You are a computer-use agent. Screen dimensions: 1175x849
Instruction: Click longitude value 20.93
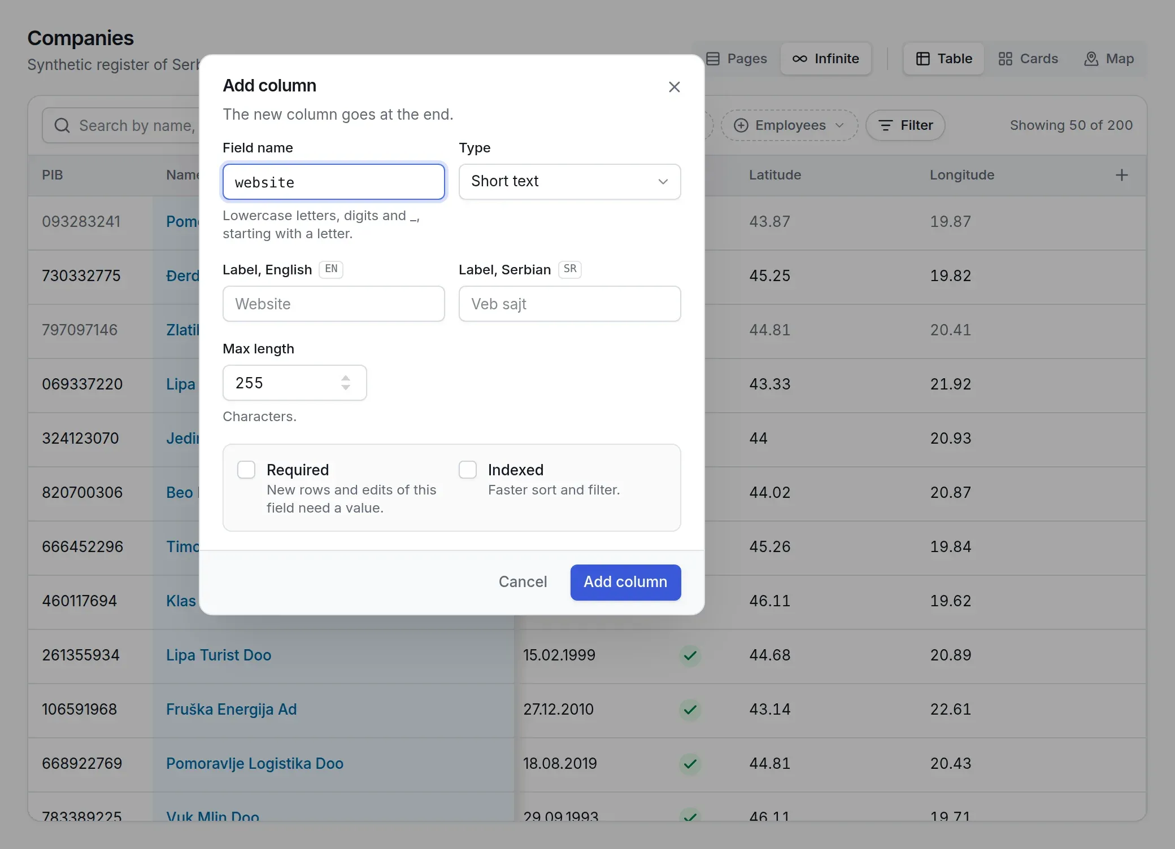[951, 439]
